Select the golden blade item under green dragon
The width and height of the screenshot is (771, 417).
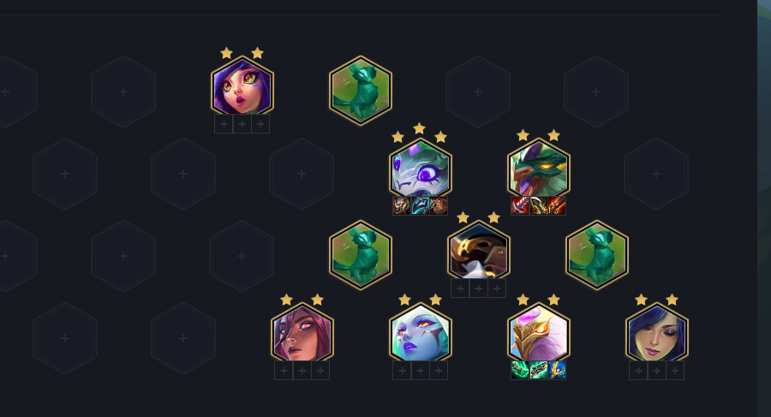click(539, 206)
